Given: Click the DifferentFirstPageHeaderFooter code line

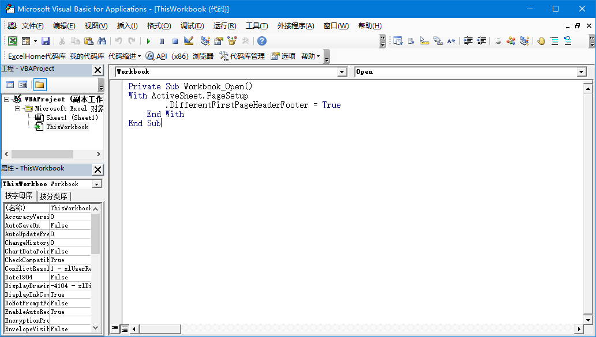Looking at the screenshot, I should pos(253,105).
